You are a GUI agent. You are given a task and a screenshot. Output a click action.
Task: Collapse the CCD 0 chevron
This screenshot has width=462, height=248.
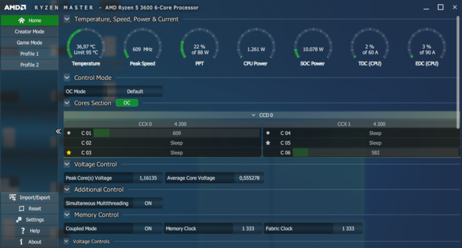[253, 115]
